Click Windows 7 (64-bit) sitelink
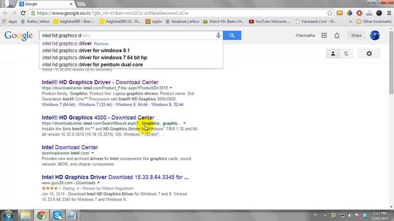 [x=59, y=104]
